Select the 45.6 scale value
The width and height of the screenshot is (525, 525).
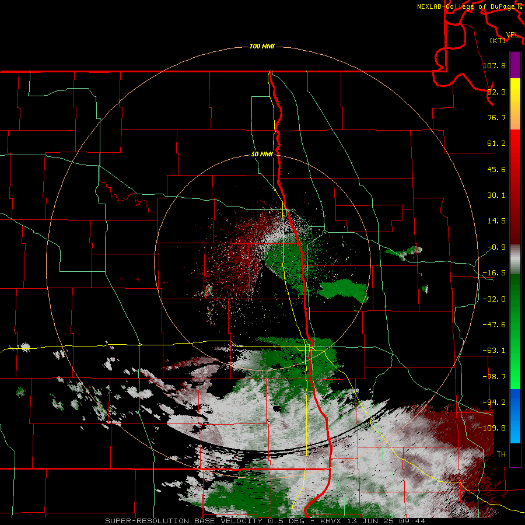[x=496, y=169]
